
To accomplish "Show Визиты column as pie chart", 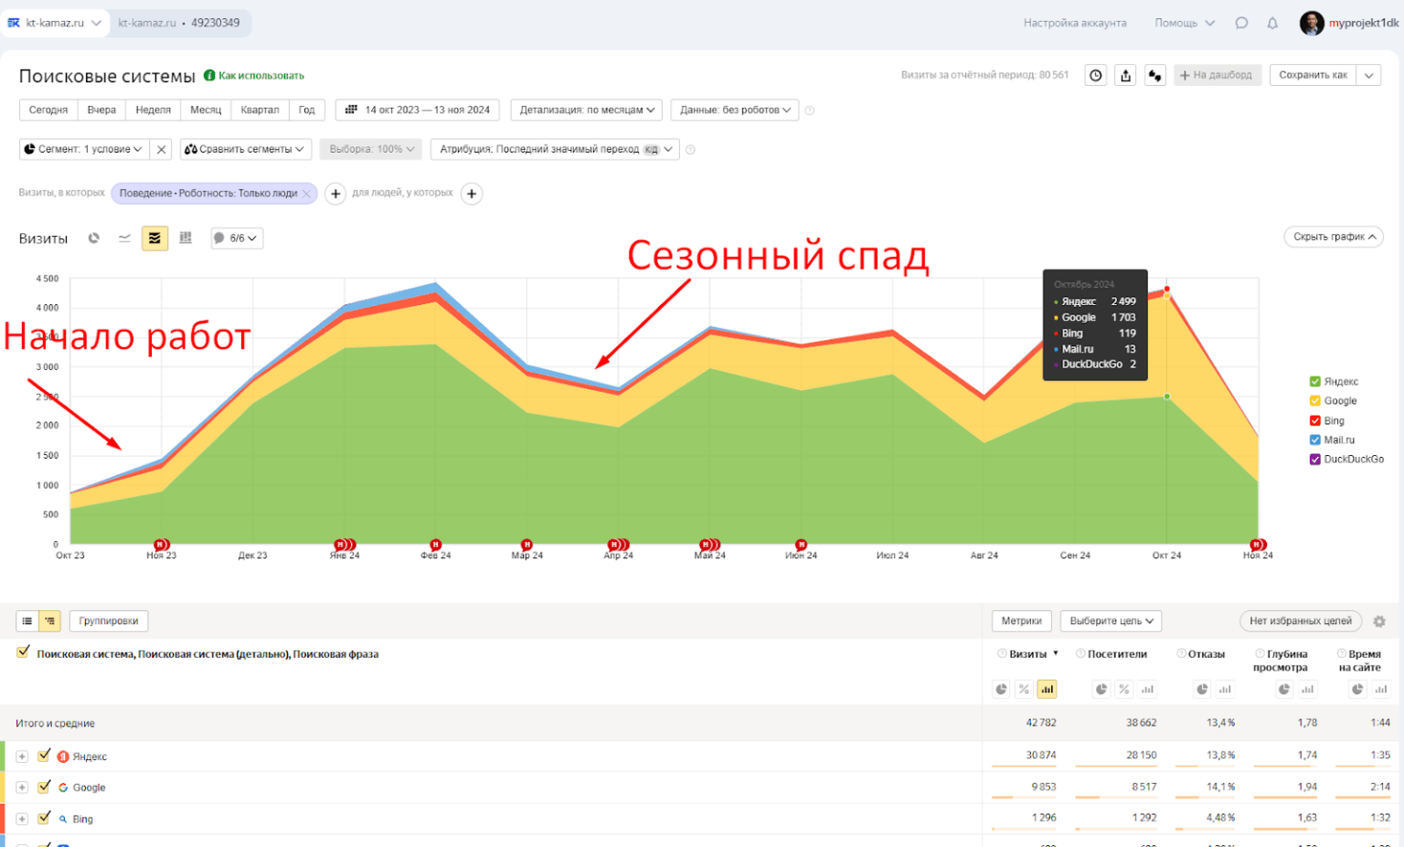I will (1002, 689).
